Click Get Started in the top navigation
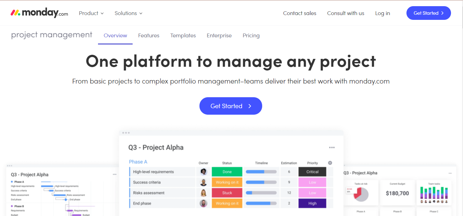463x216 pixels. (x=429, y=13)
